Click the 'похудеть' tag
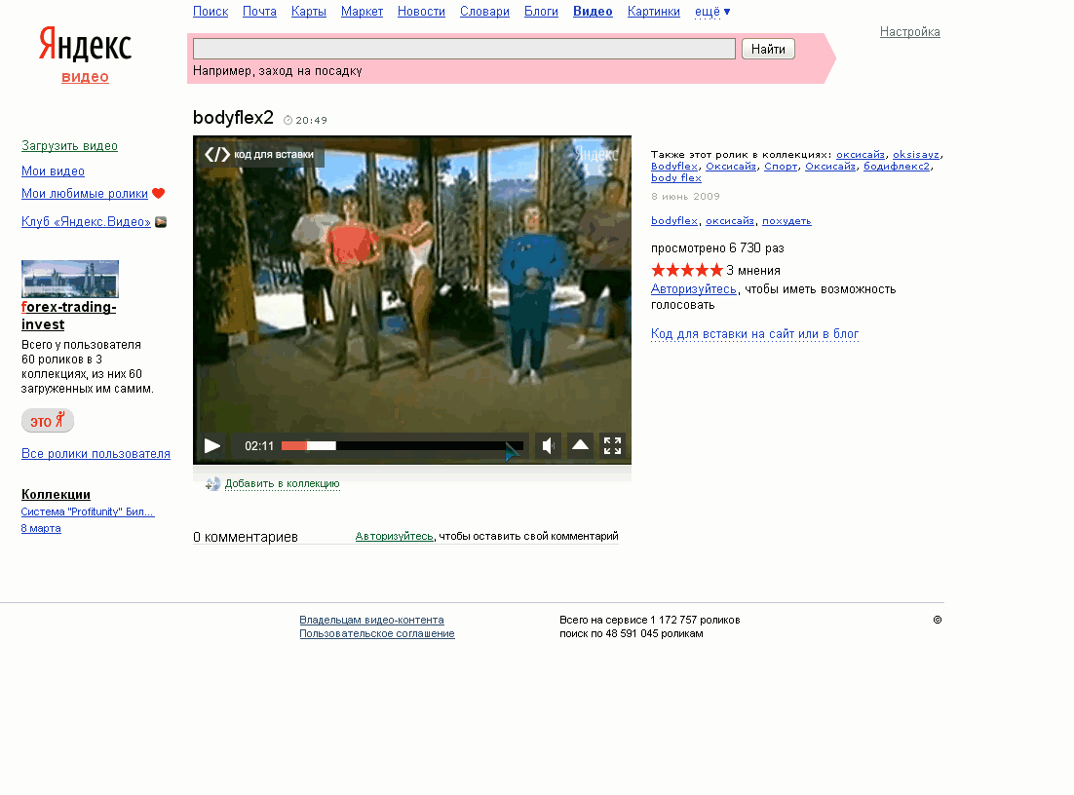1074x795 pixels. tap(786, 220)
